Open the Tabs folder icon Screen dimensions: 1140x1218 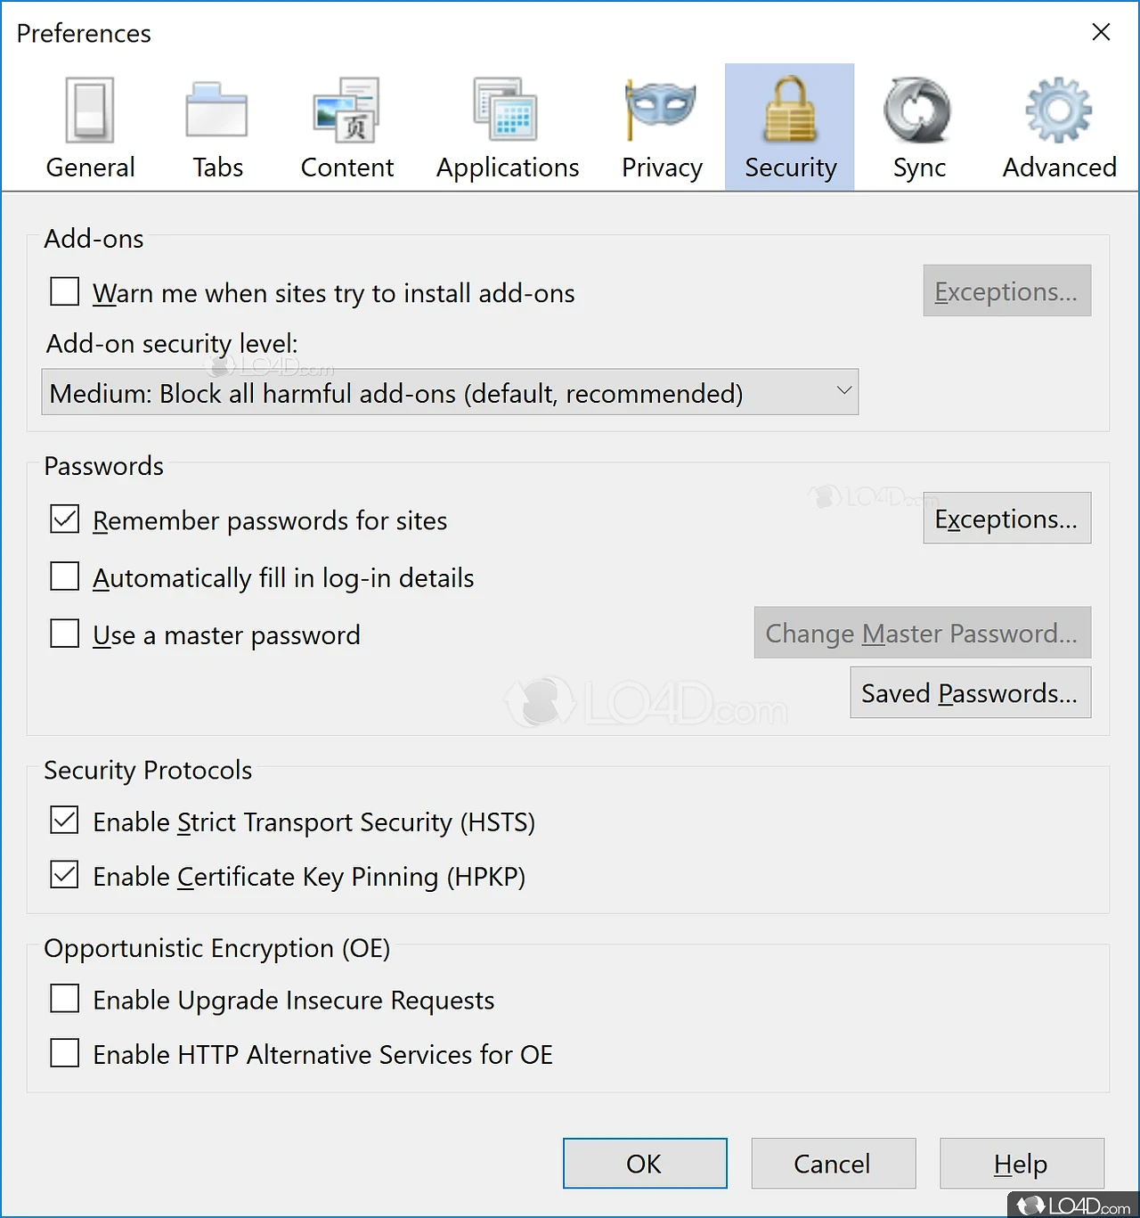[x=216, y=110]
